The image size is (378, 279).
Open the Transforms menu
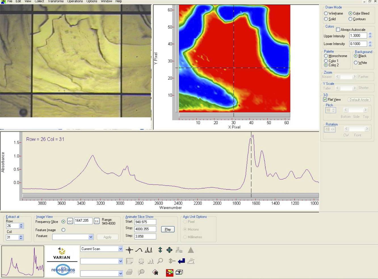56,1
